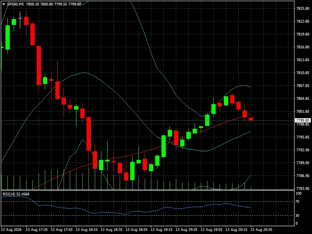312x234 pixels.
Task: Click the 7825.80 price axis label
Action: 303,8
